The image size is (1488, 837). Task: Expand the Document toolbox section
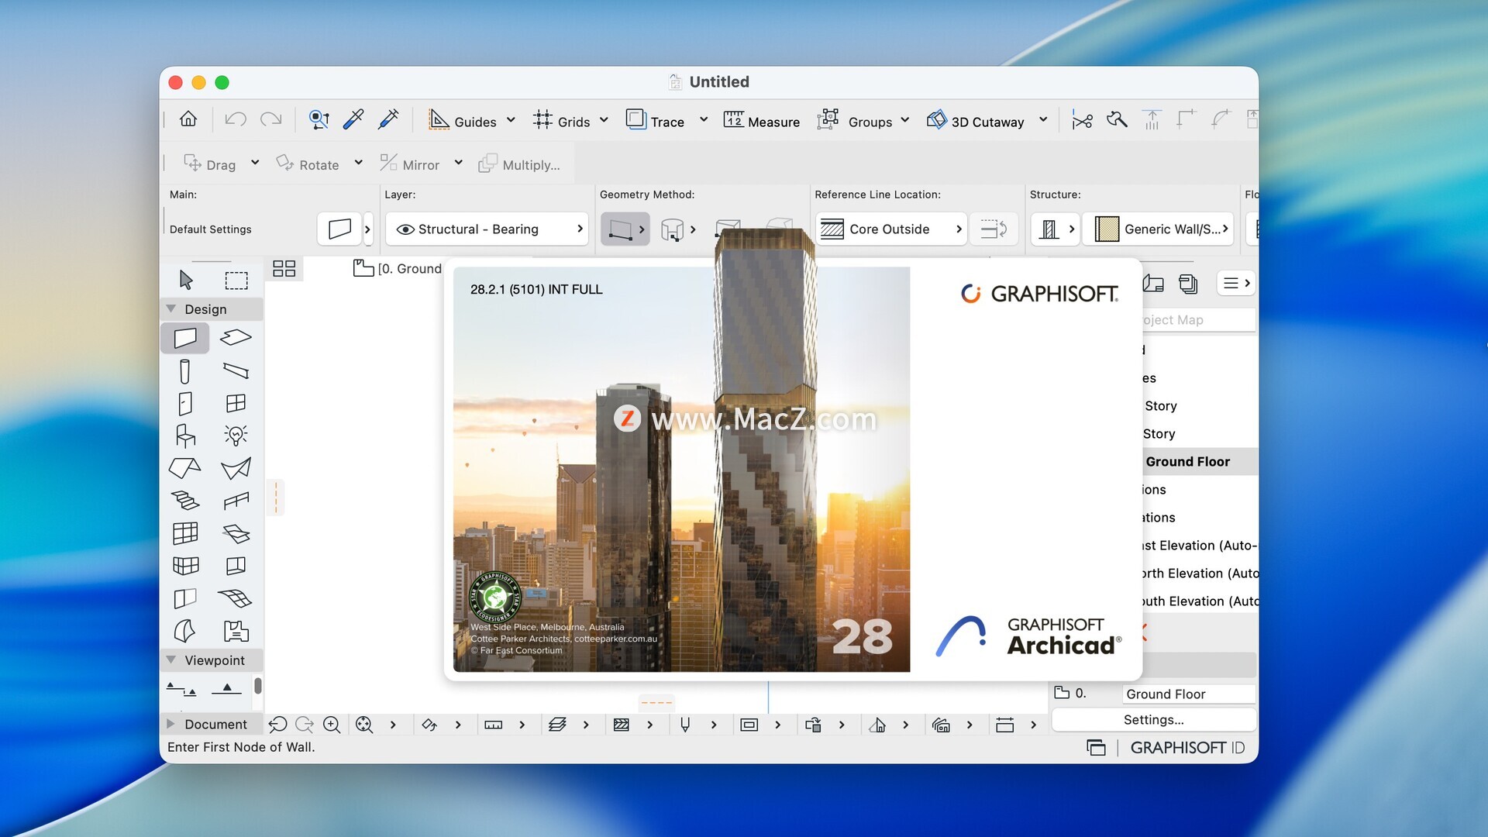(171, 724)
